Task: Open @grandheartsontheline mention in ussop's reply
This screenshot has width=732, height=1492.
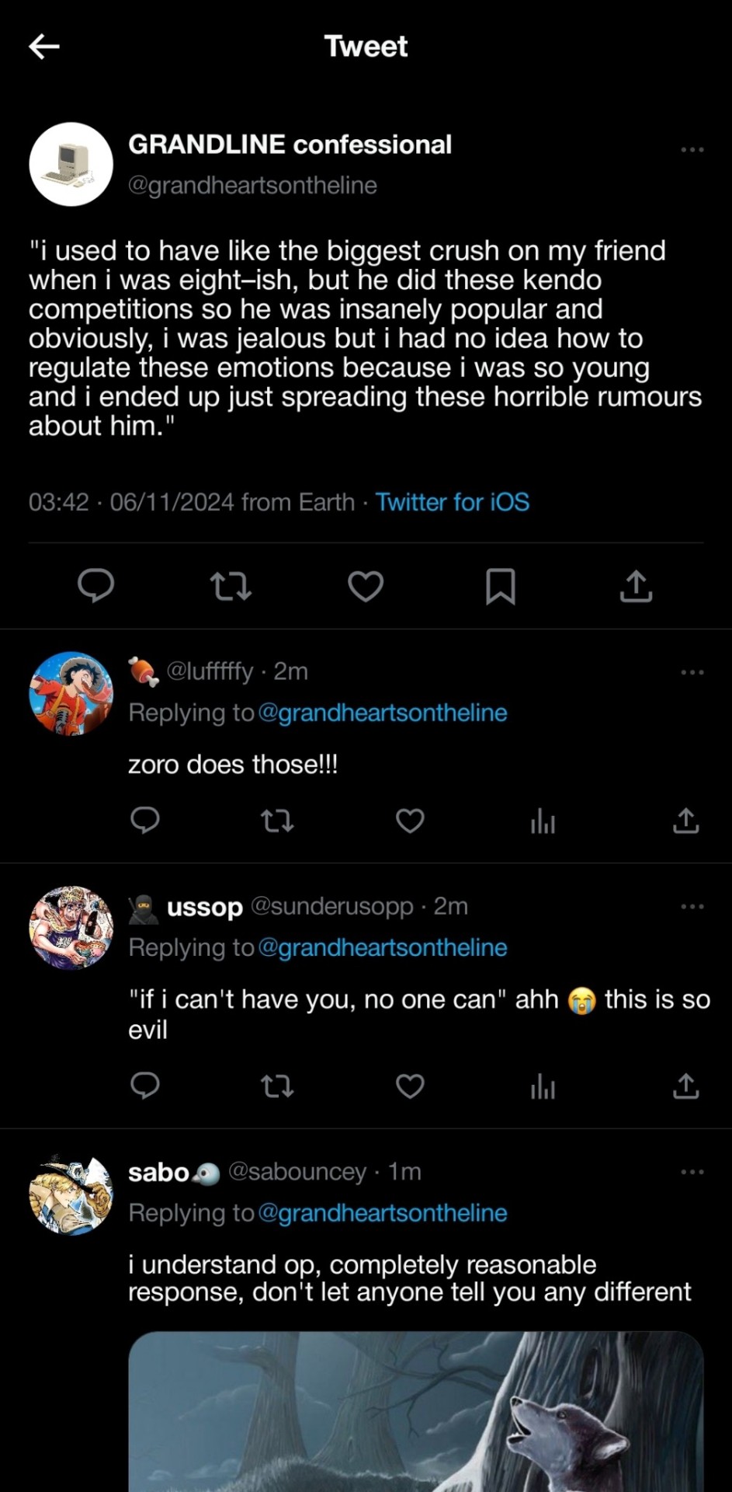Action: pos(382,947)
